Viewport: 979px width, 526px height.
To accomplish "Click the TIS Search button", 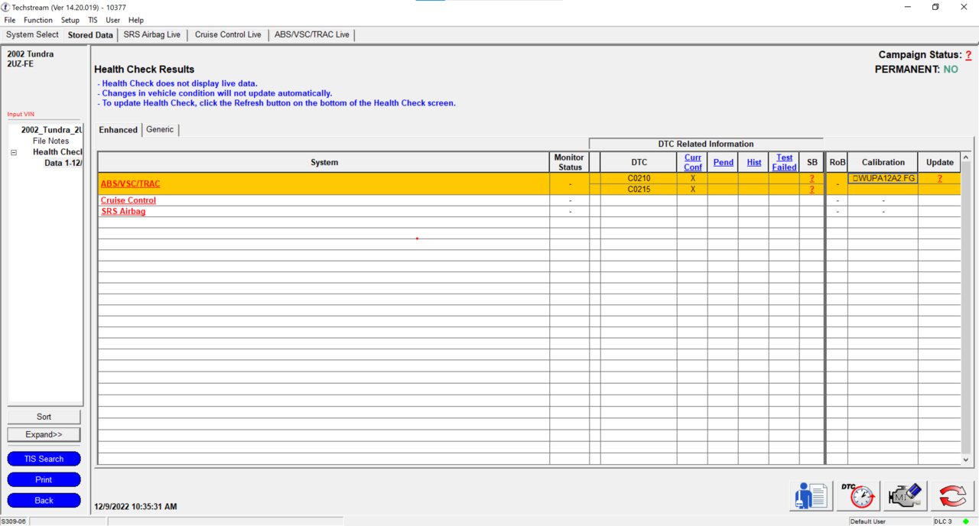I will [44, 459].
